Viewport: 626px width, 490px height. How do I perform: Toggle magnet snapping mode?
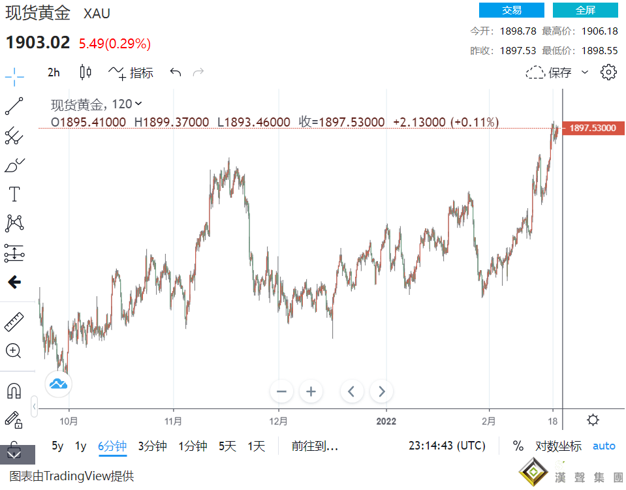click(14, 390)
